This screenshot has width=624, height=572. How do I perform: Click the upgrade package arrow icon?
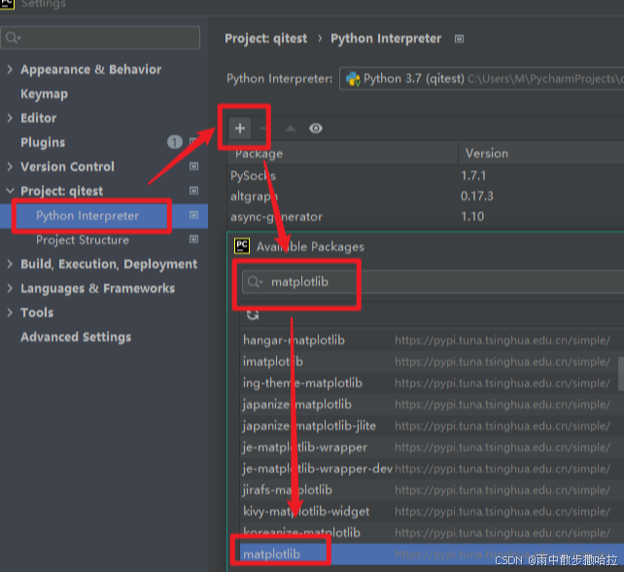tap(291, 128)
